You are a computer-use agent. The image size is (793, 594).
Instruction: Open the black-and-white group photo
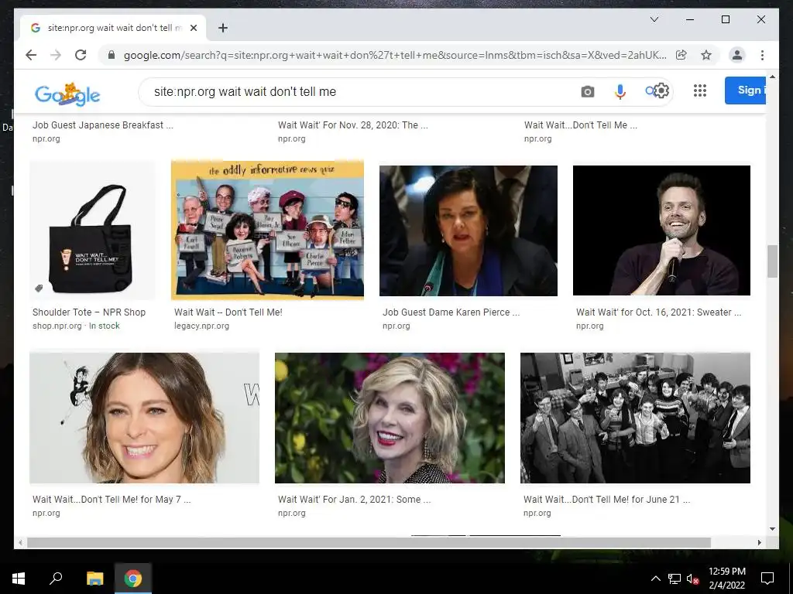[x=635, y=418]
